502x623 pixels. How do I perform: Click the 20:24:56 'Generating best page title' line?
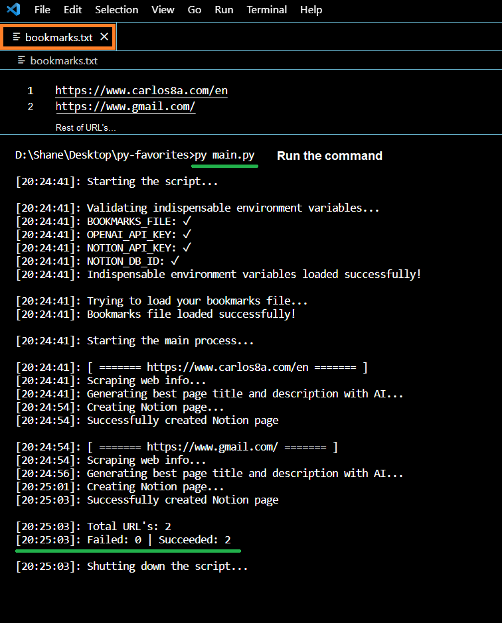click(210, 474)
